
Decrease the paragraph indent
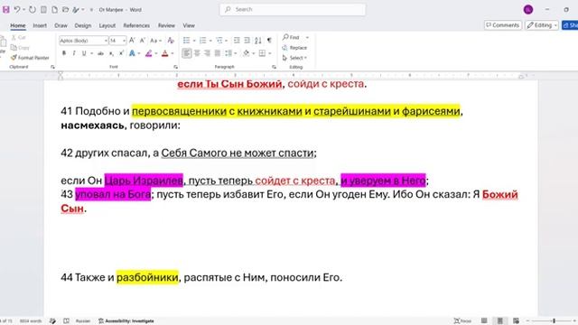click(237, 40)
